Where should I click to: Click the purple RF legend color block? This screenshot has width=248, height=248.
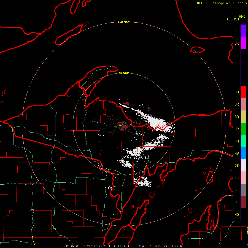[243, 31]
